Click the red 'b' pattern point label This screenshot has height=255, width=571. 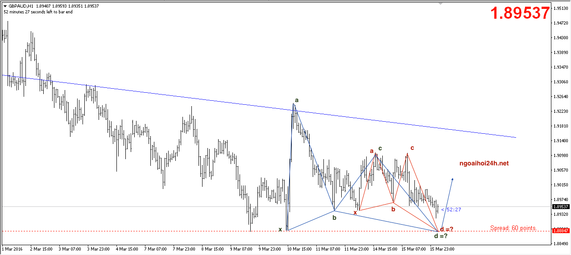pyautogui.click(x=393, y=209)
